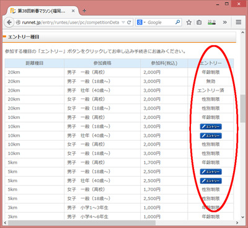Click 年齢制限 in 20km 男子 一般（高校） row
248x228 pixels.
211,72
